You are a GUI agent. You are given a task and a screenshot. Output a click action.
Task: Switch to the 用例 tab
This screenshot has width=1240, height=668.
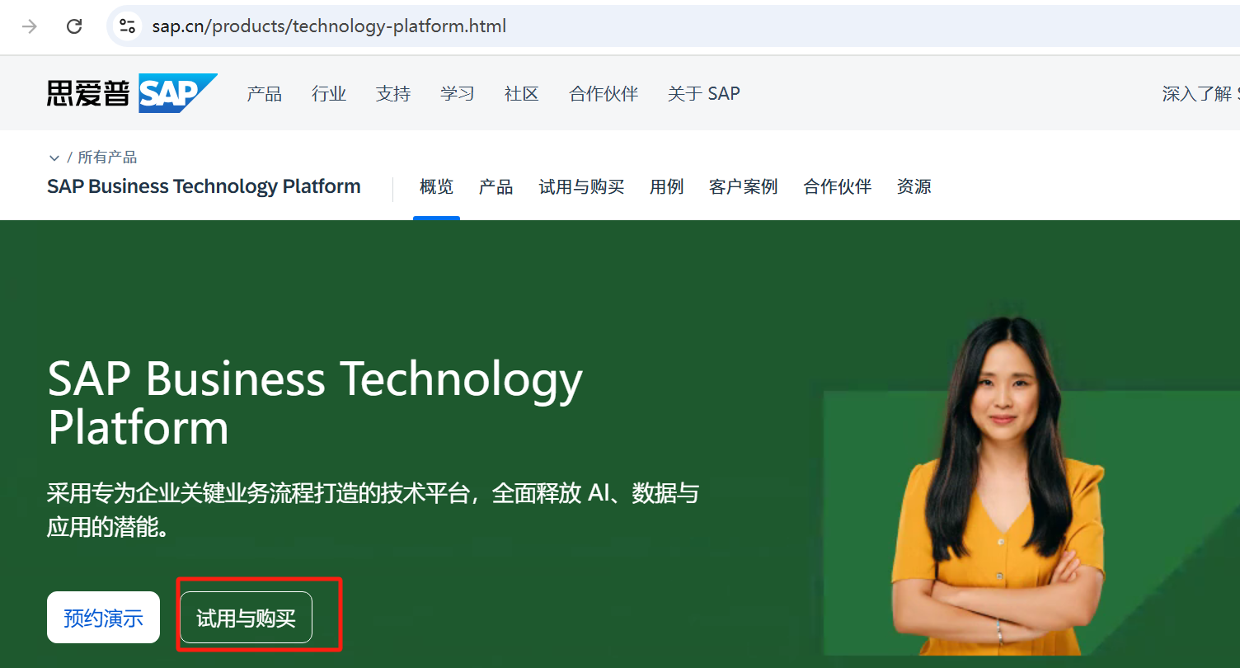click(667, 187)
